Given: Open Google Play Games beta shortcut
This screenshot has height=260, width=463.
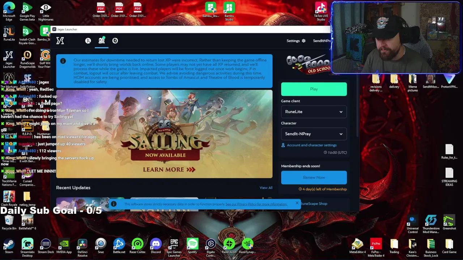Looking at the screenshot, I should coord(27,12).
